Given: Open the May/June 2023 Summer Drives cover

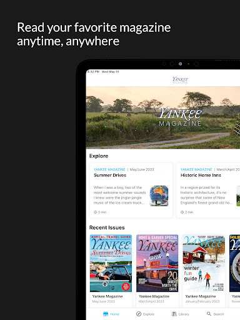Looking at the screenshot, I should click(x=111, y=263).
